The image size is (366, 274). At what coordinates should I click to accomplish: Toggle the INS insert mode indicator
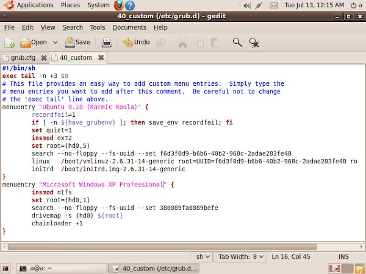click(x=343, y=257)
